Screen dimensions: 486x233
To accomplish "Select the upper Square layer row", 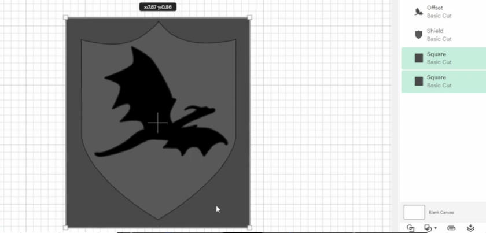I will coord(444,58).
